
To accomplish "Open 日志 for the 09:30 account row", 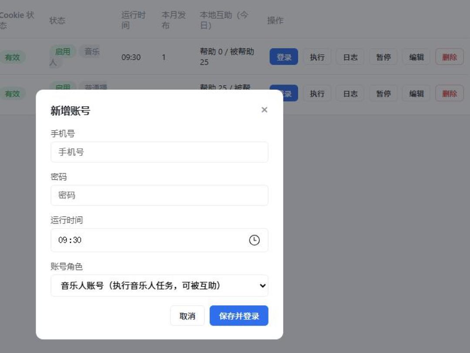I will (350, 57).
